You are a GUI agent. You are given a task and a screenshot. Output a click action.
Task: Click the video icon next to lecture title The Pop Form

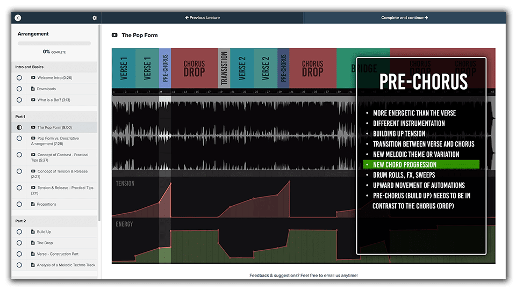(x=114, y=35)
